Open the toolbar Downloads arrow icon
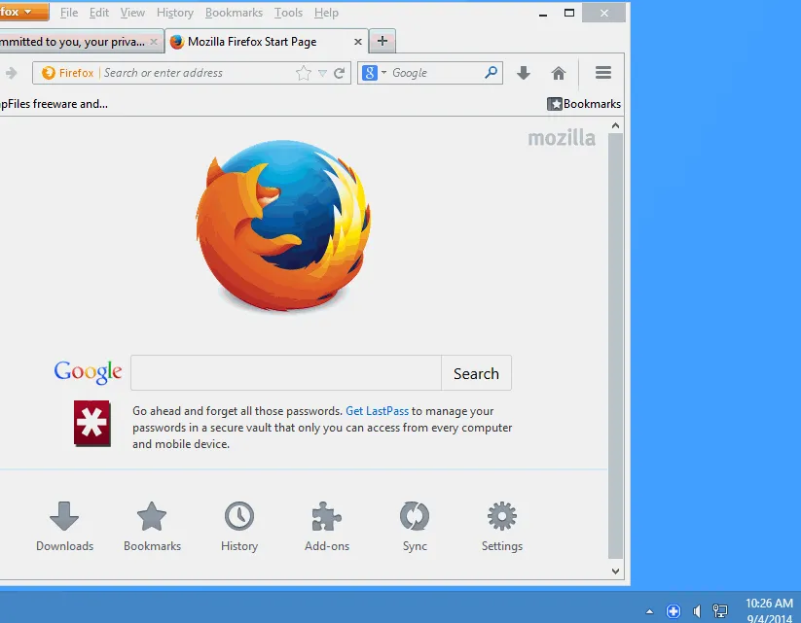This screenshot has height=623, width=801. 524,73
